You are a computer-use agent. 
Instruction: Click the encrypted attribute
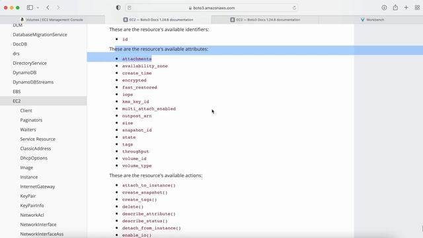(134, 80)
